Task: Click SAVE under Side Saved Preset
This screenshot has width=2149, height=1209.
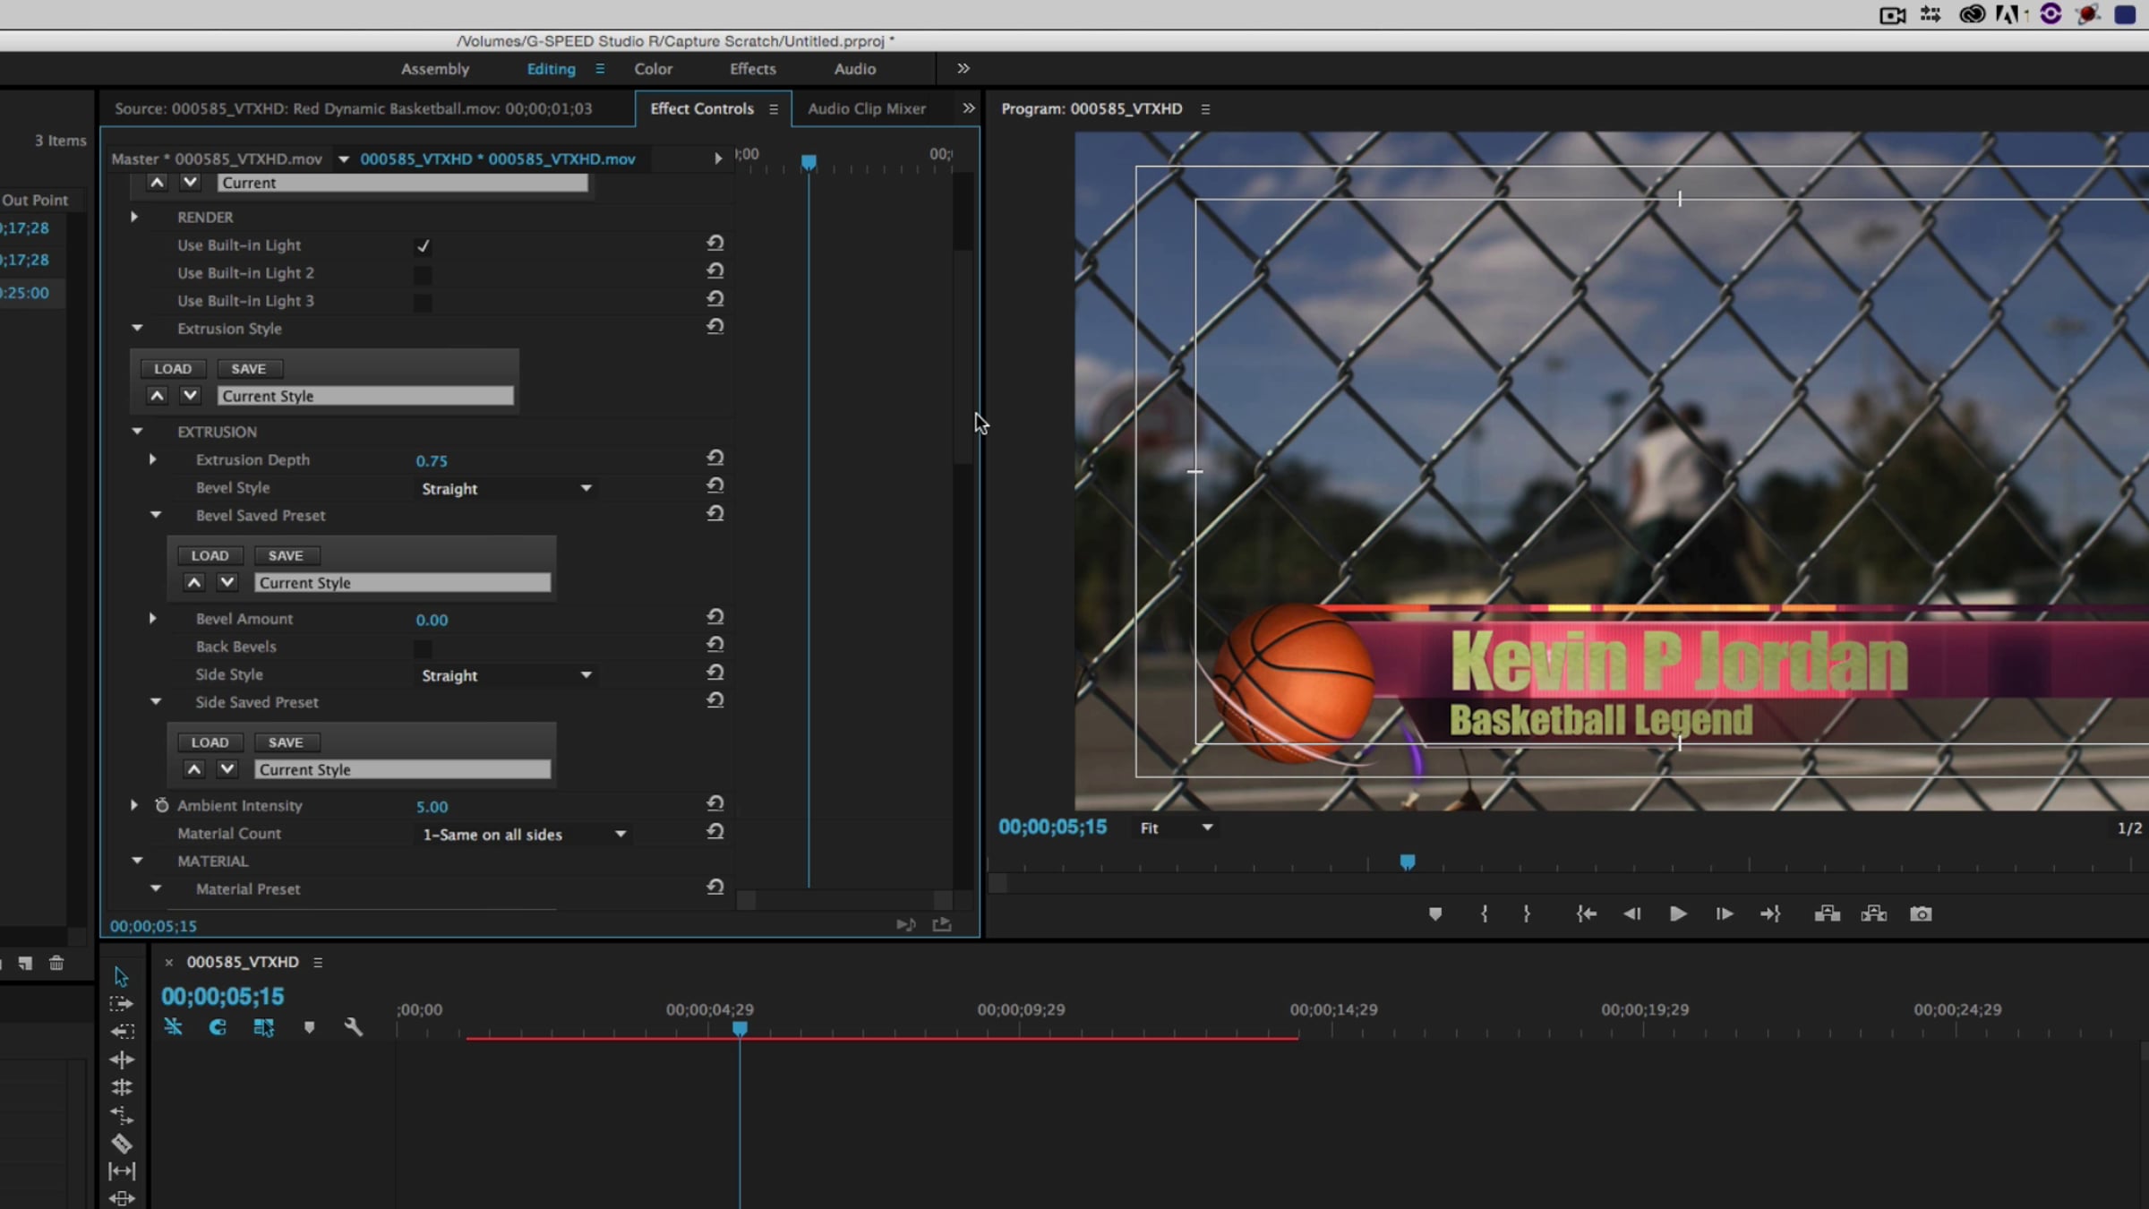Action: (x=286, y=742)
